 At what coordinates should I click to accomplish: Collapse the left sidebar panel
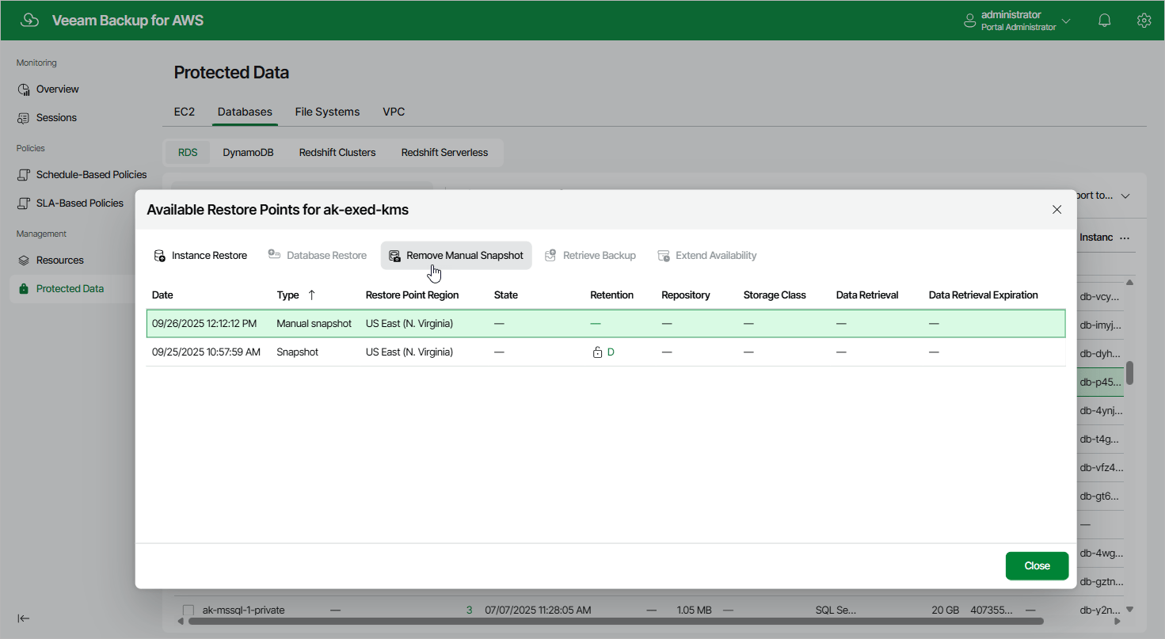click(x=24, y=618)
